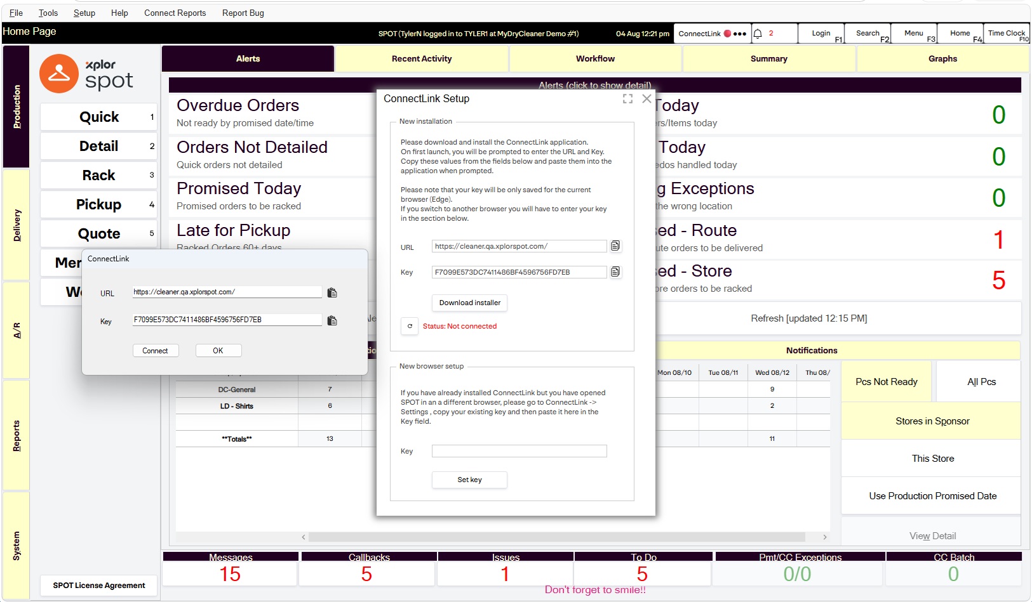Viewport: 1032px width, 602px height.
Task: Click the new browser Key input field
Action: (519, 451)
